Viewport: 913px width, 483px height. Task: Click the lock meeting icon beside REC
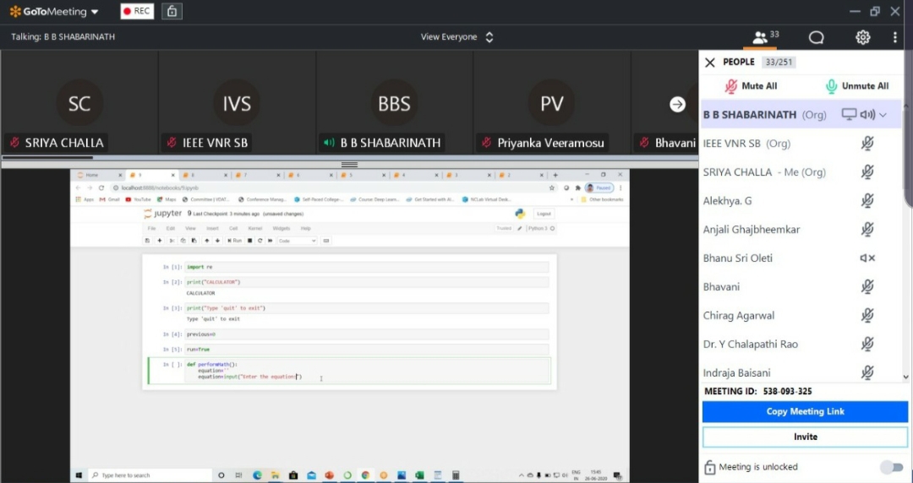coord(172,12)
